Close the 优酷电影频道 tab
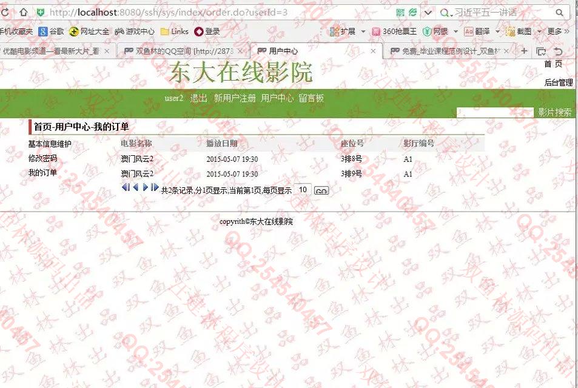578x388 pixels. pos(107,51)
